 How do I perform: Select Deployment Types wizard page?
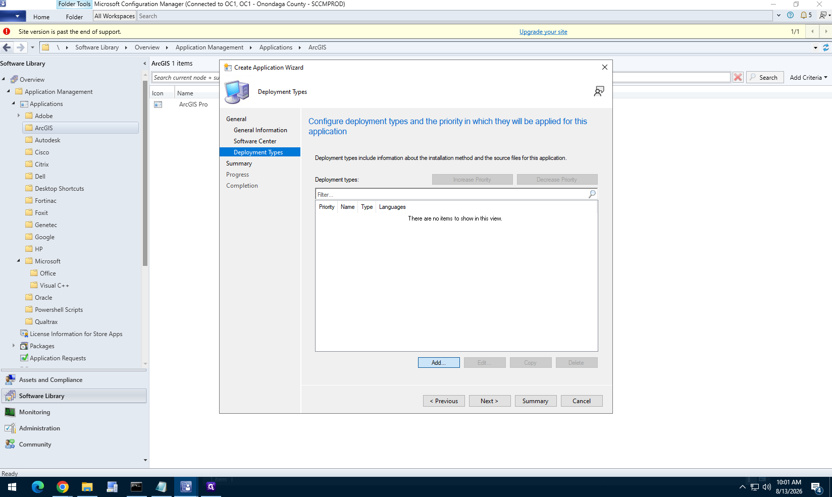[x=260, y=152]
